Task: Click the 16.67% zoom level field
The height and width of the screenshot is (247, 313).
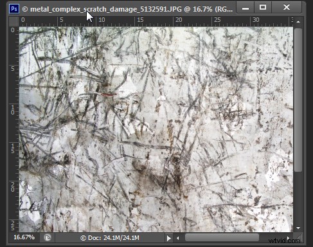Action: tap(24, 237)
